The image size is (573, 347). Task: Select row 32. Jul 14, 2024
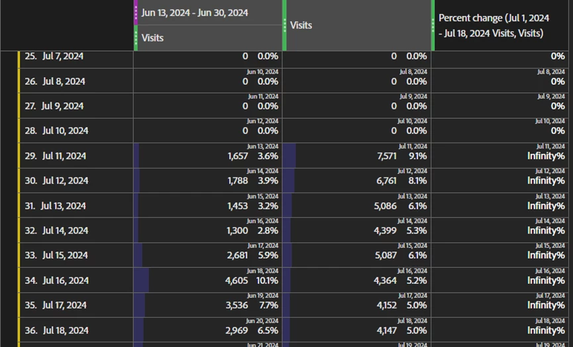click(76, 230)
